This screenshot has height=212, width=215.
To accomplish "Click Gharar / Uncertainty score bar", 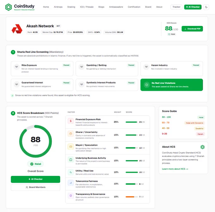I will pos(132,135).
